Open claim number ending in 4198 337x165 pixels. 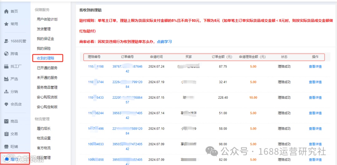coord(96,67)
